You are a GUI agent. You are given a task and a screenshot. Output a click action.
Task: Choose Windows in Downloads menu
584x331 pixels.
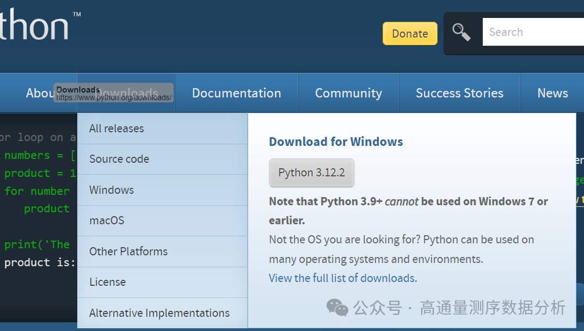click(x=162, y=190)
